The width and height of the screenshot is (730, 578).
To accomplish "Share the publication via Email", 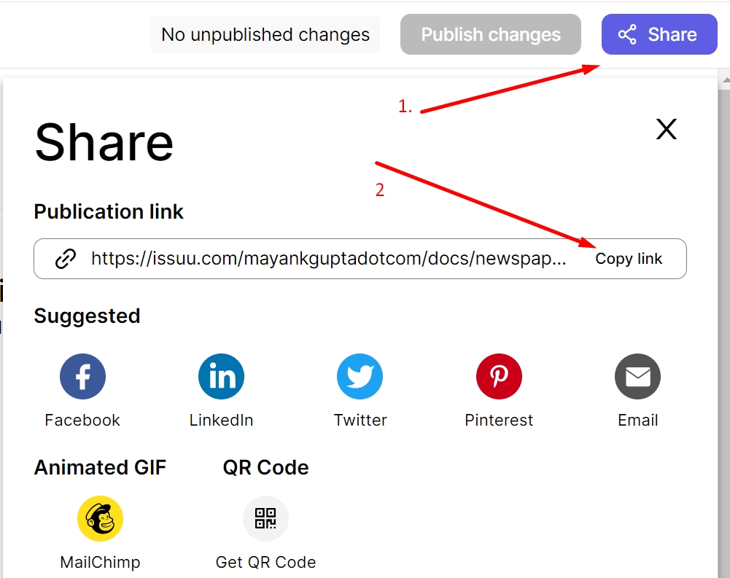I will [637, 376].
